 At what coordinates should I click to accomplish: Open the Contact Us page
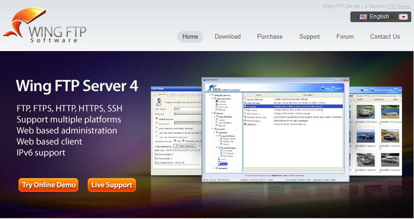385,37
